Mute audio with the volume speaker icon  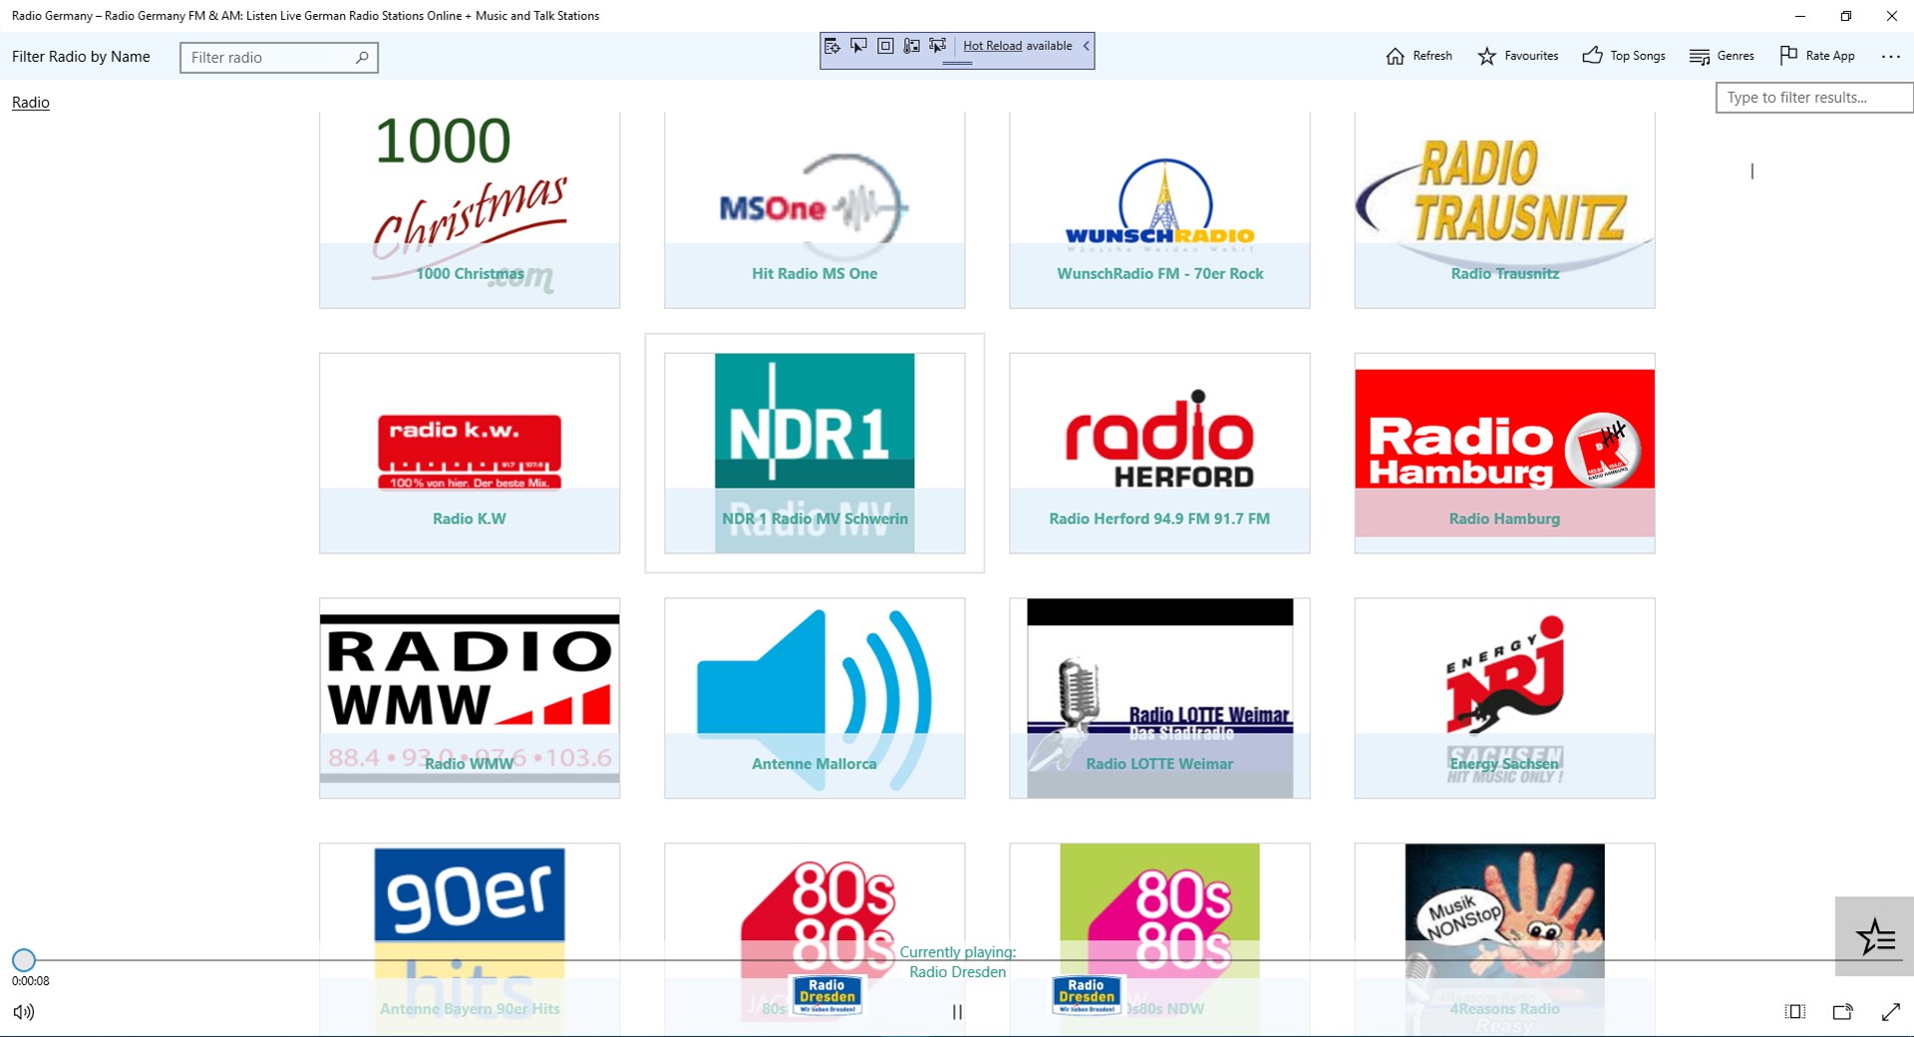click(x=24, y=1012)
